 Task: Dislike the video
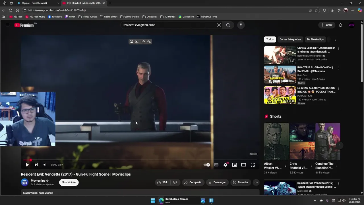175,183
